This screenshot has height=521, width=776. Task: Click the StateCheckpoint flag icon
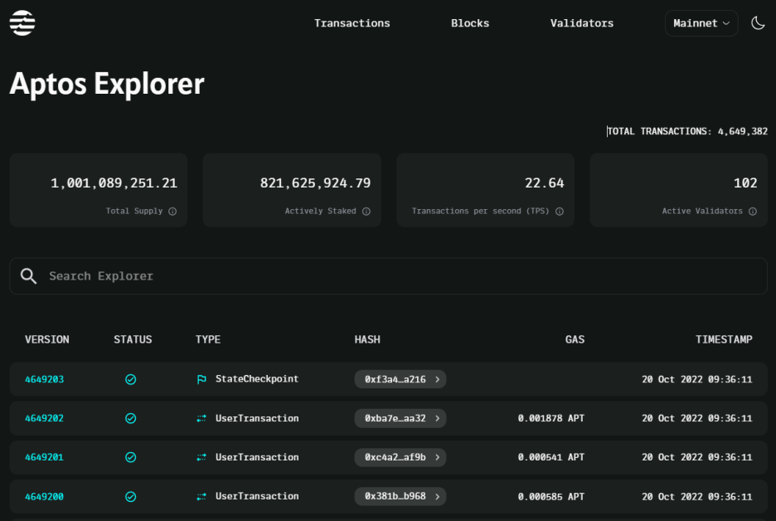point(201,379)
